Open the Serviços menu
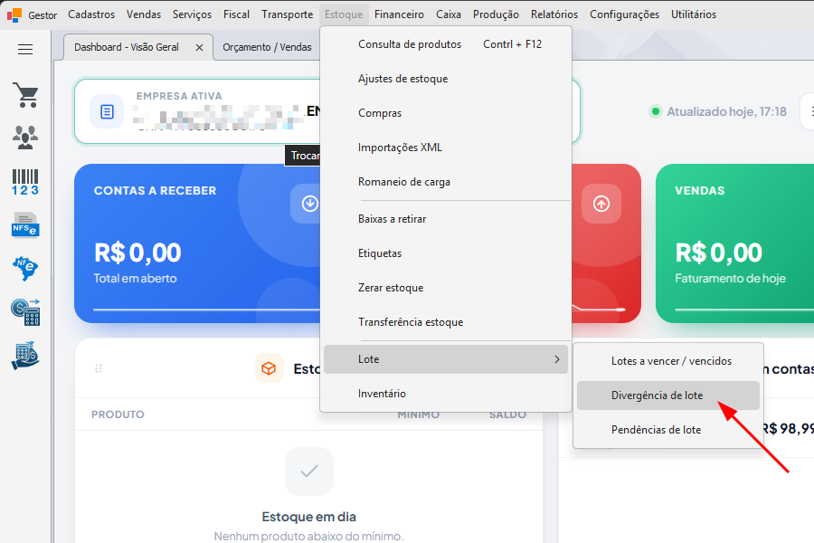This screenshot has height=543, width=814. pos(192,14)
